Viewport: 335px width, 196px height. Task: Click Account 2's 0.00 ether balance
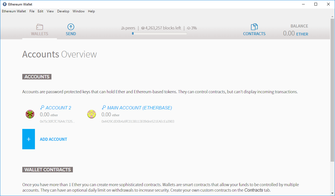click(x=49, y=115)
